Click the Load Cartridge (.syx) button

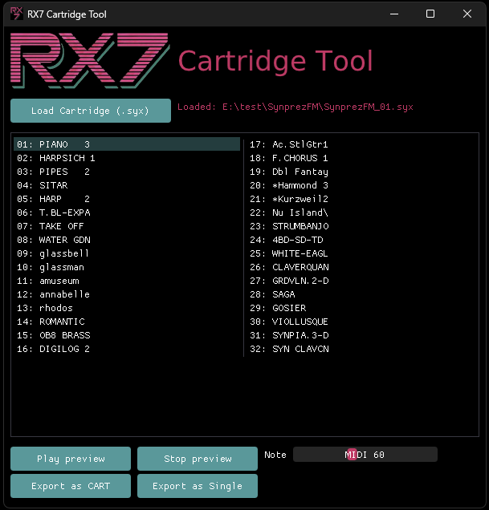[x=91, y=111]
